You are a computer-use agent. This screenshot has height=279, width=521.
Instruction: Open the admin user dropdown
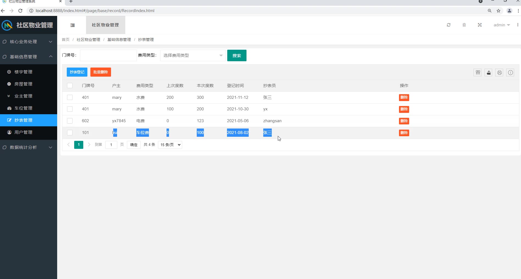pyautogui.click(x=502, y=25)
